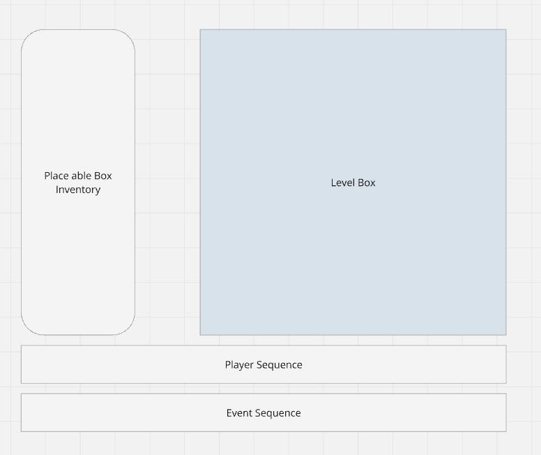Click empty grid canvas below the Event Sequence bar
The width and height of the screenshot is (541, 455).
(264, 444)
